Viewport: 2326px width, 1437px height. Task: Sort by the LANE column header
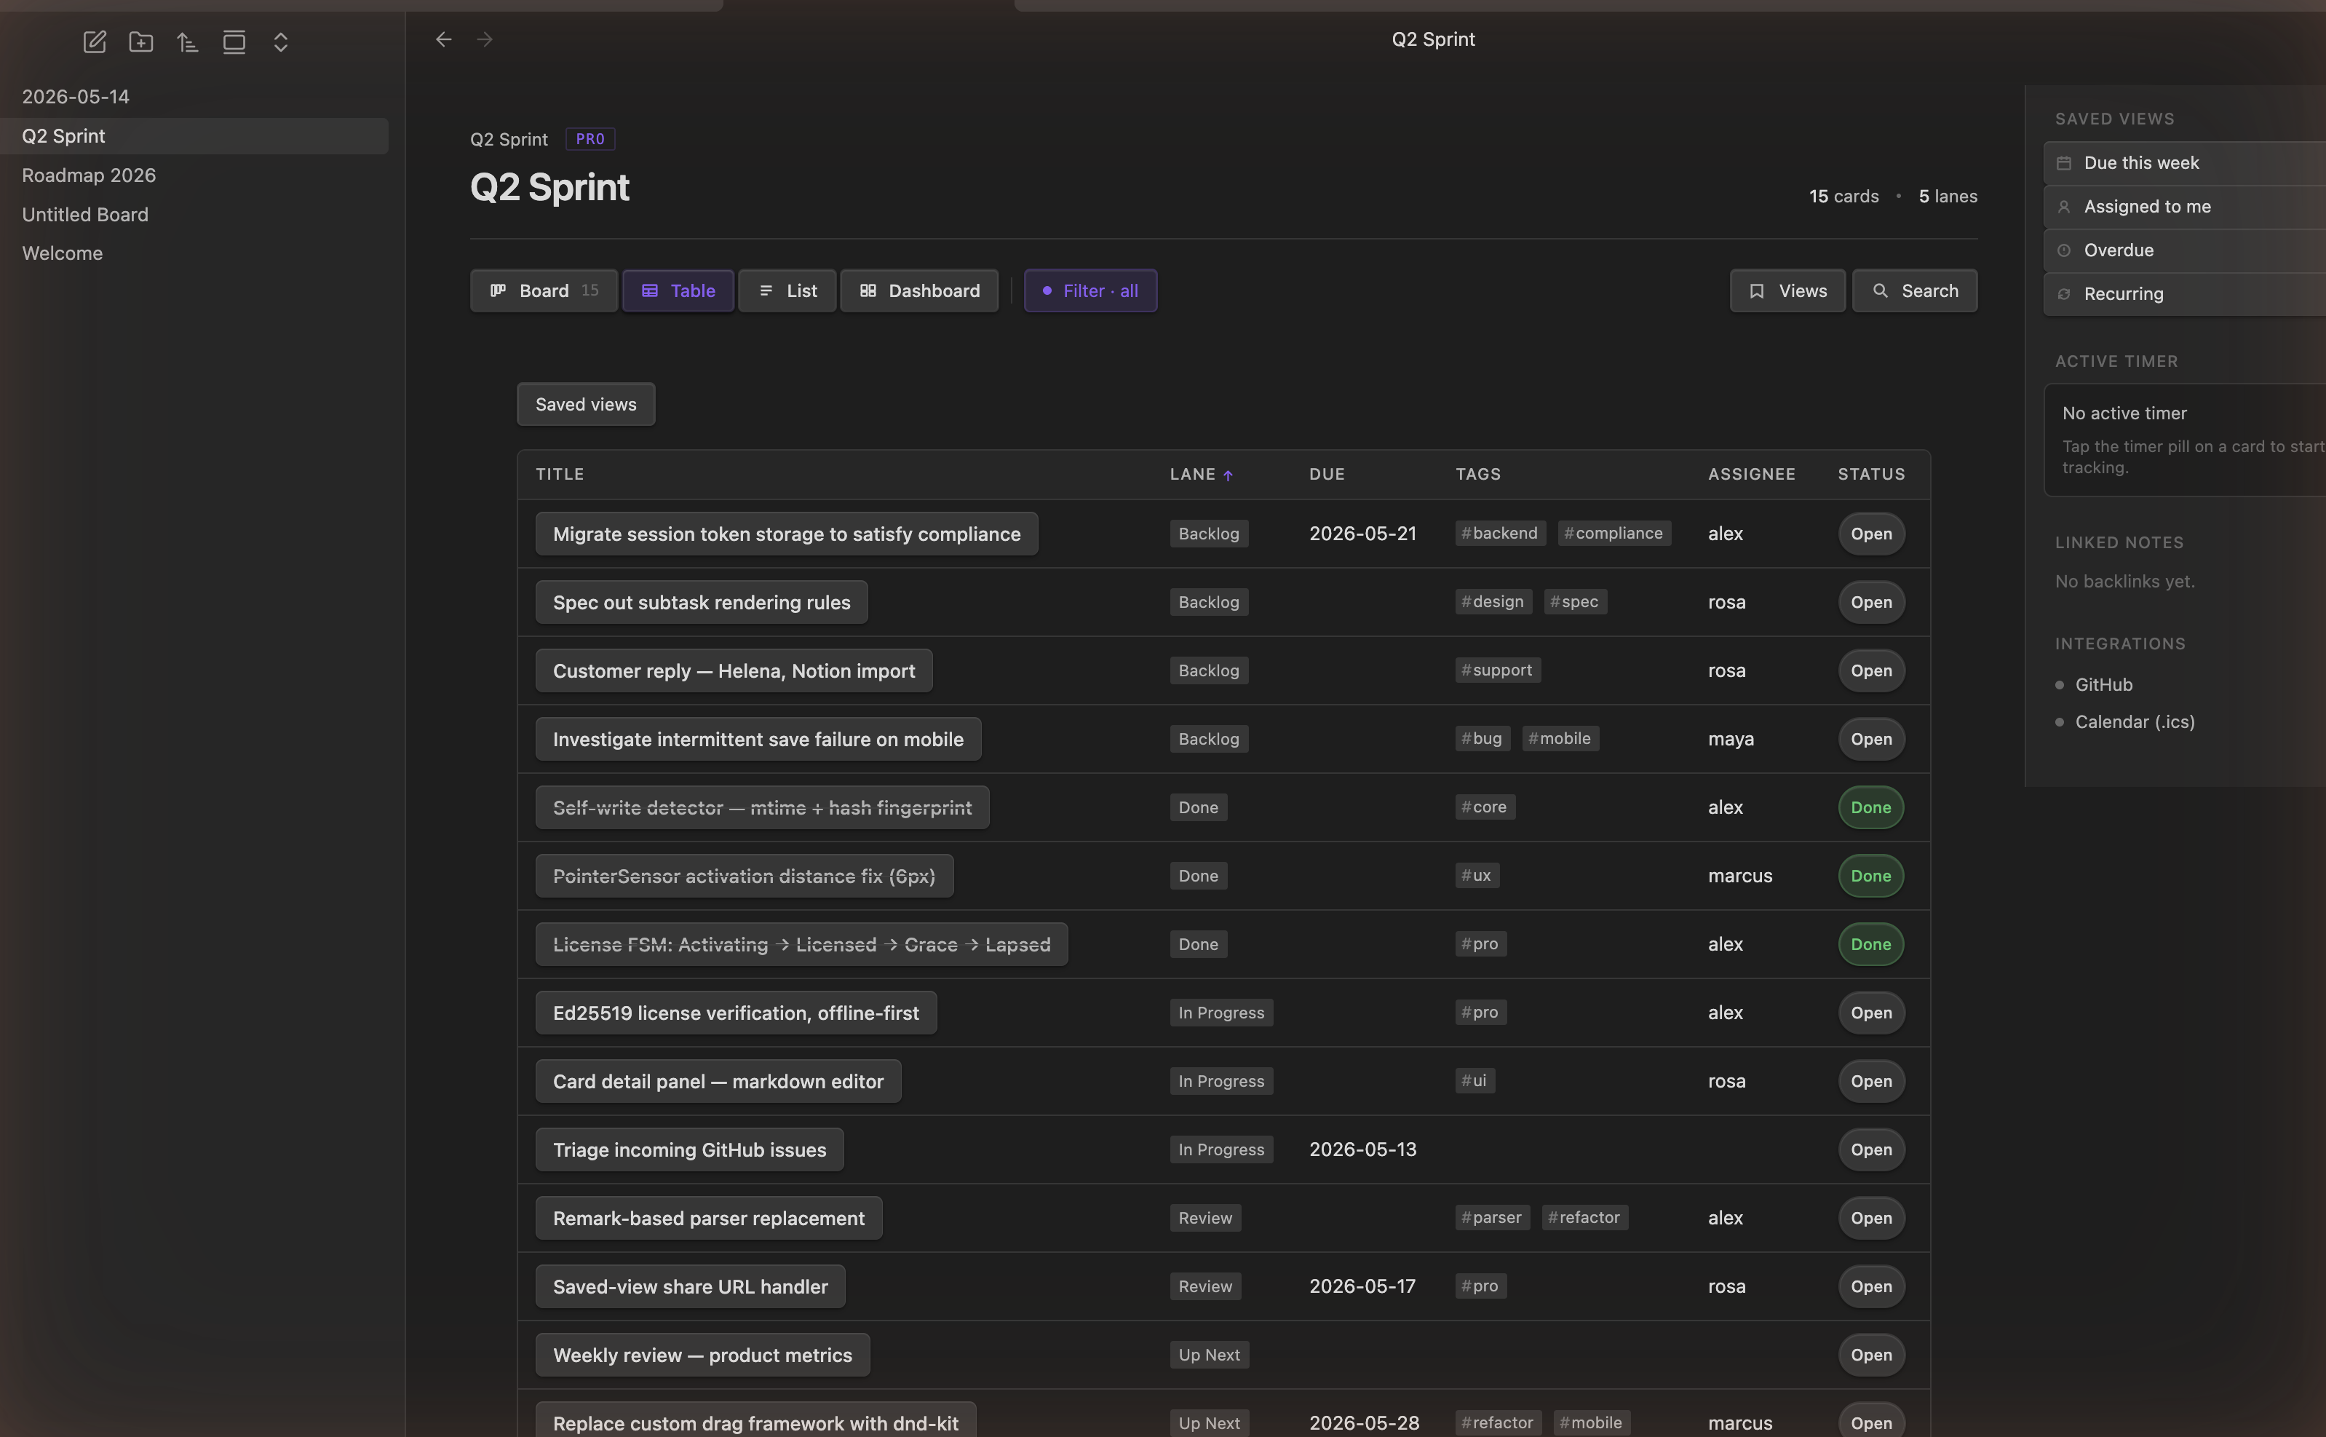[1201, 474]
